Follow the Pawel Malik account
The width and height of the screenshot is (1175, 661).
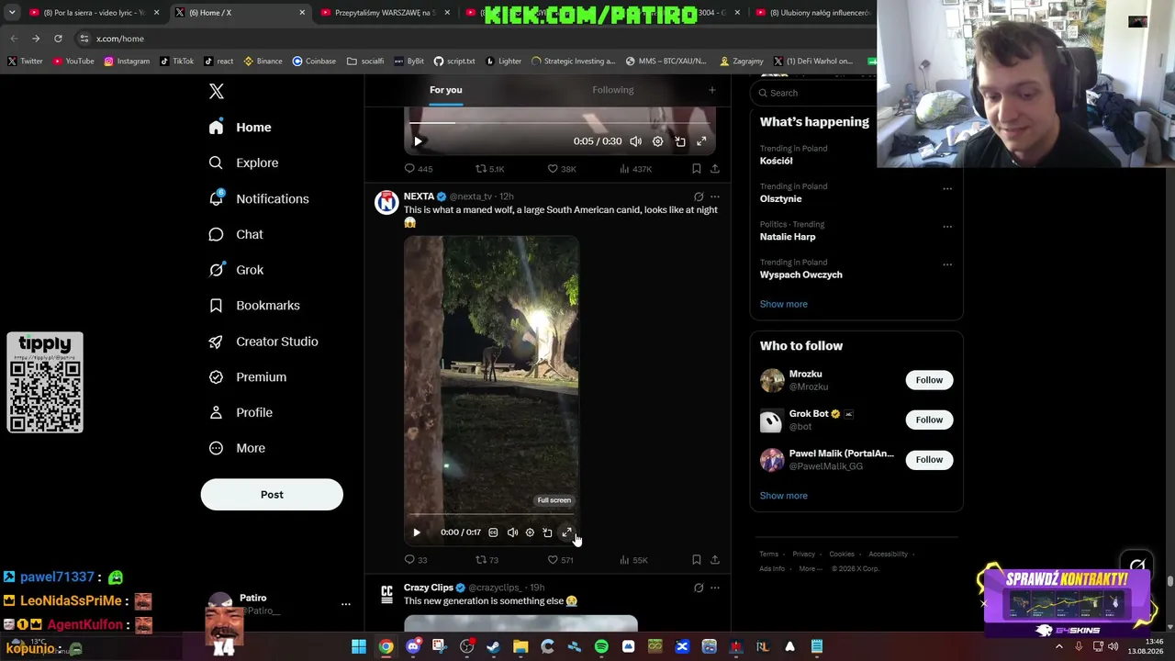929,459
